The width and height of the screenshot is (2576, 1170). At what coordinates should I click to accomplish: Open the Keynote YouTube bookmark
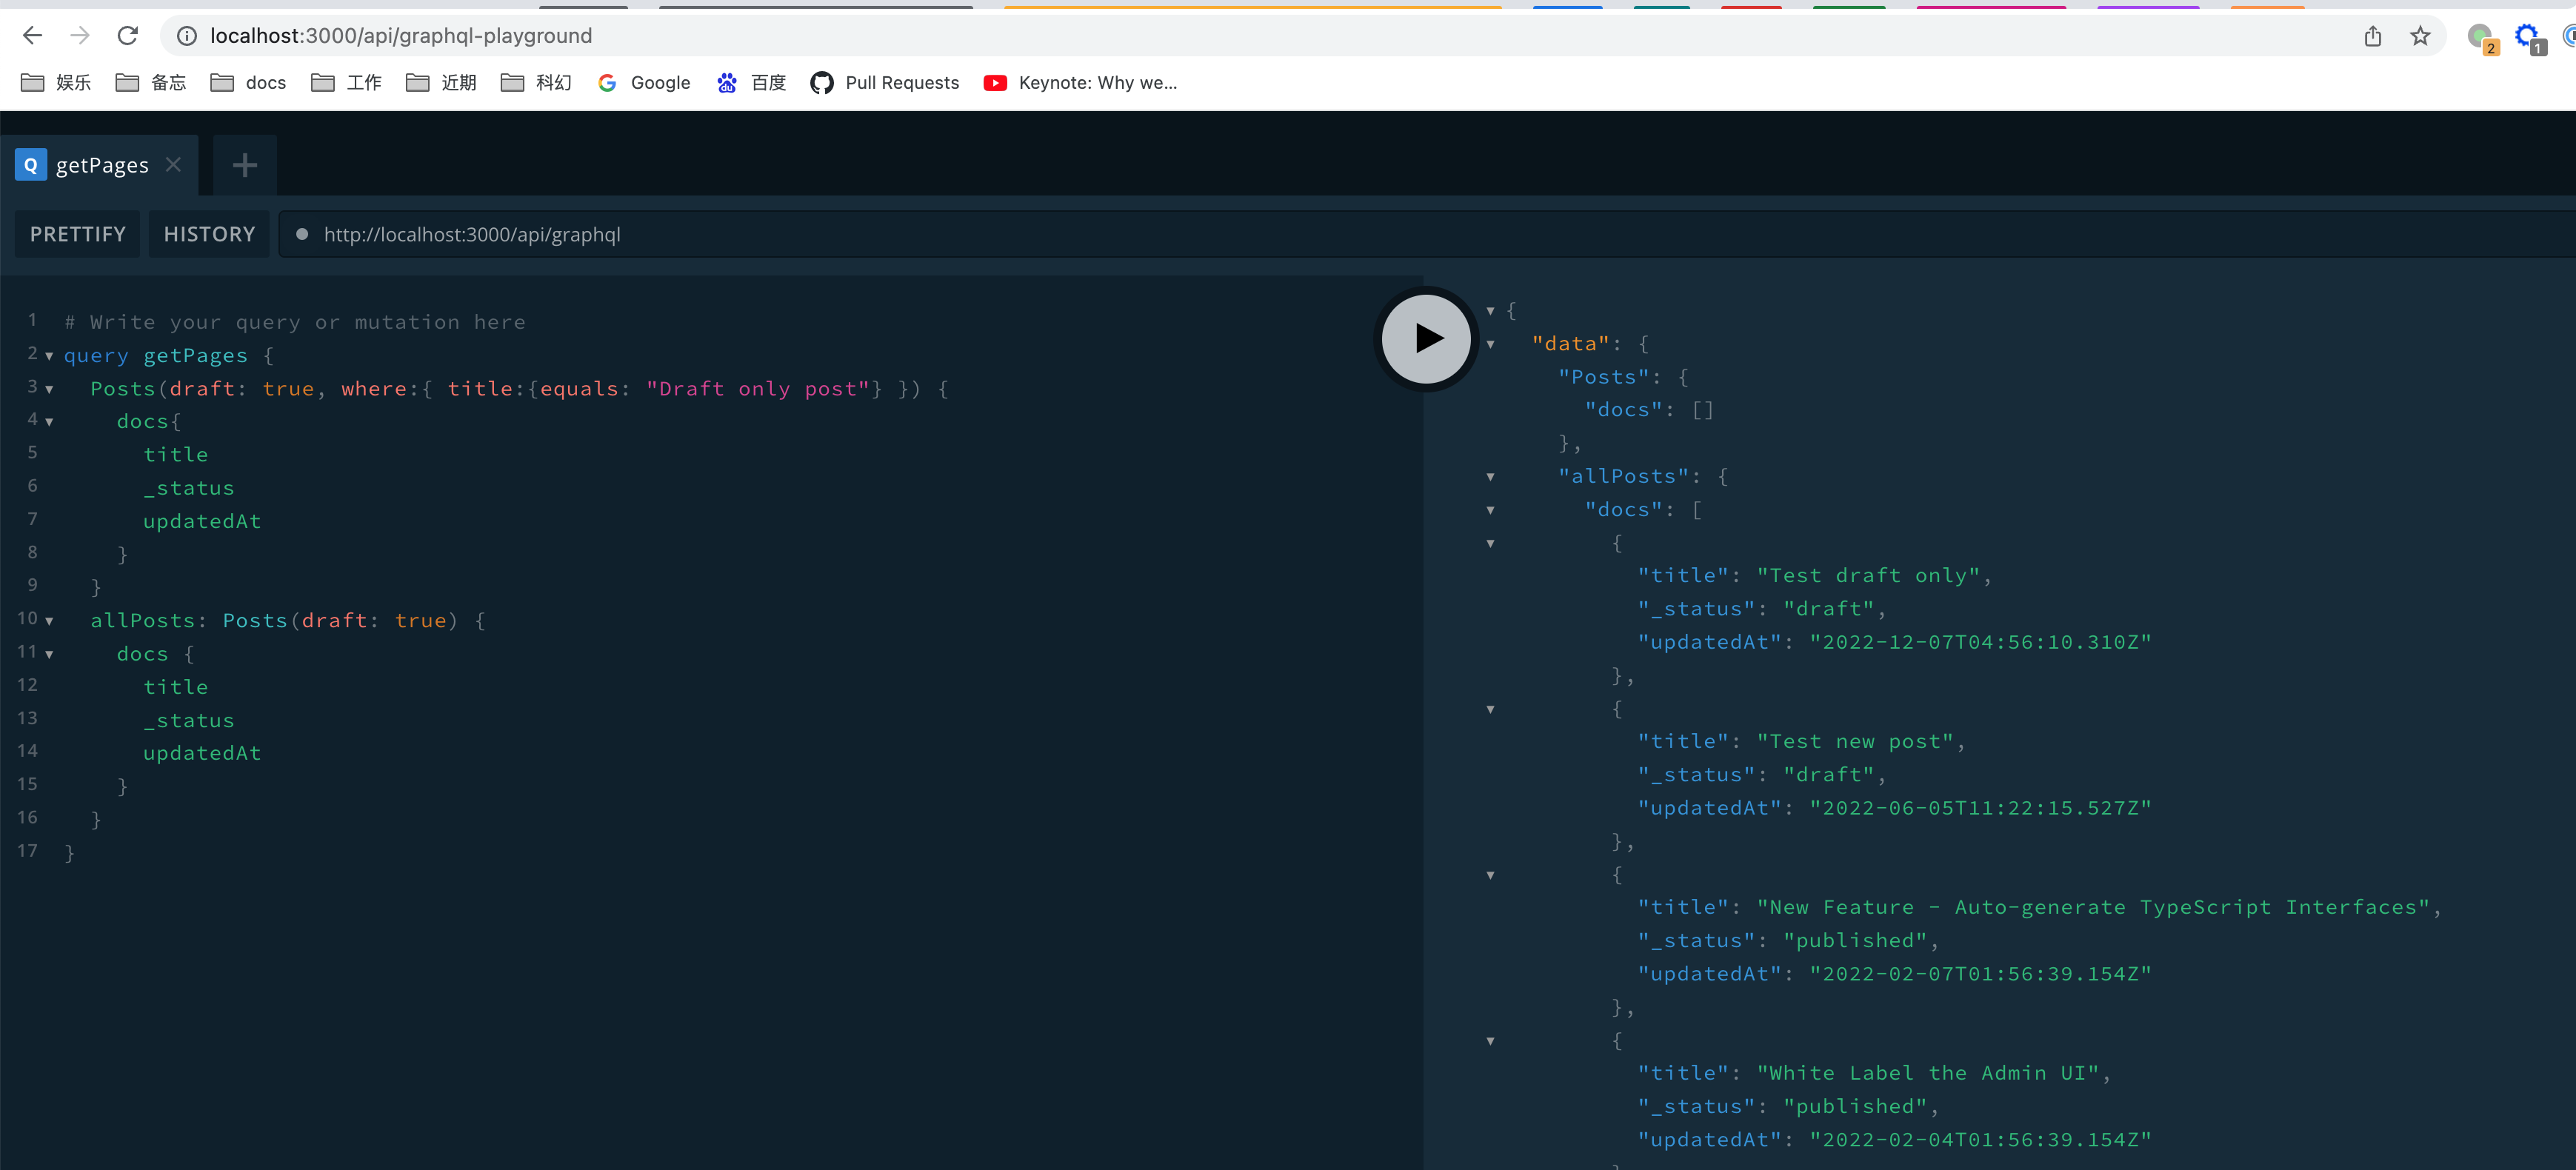(x=1081, y=83)
